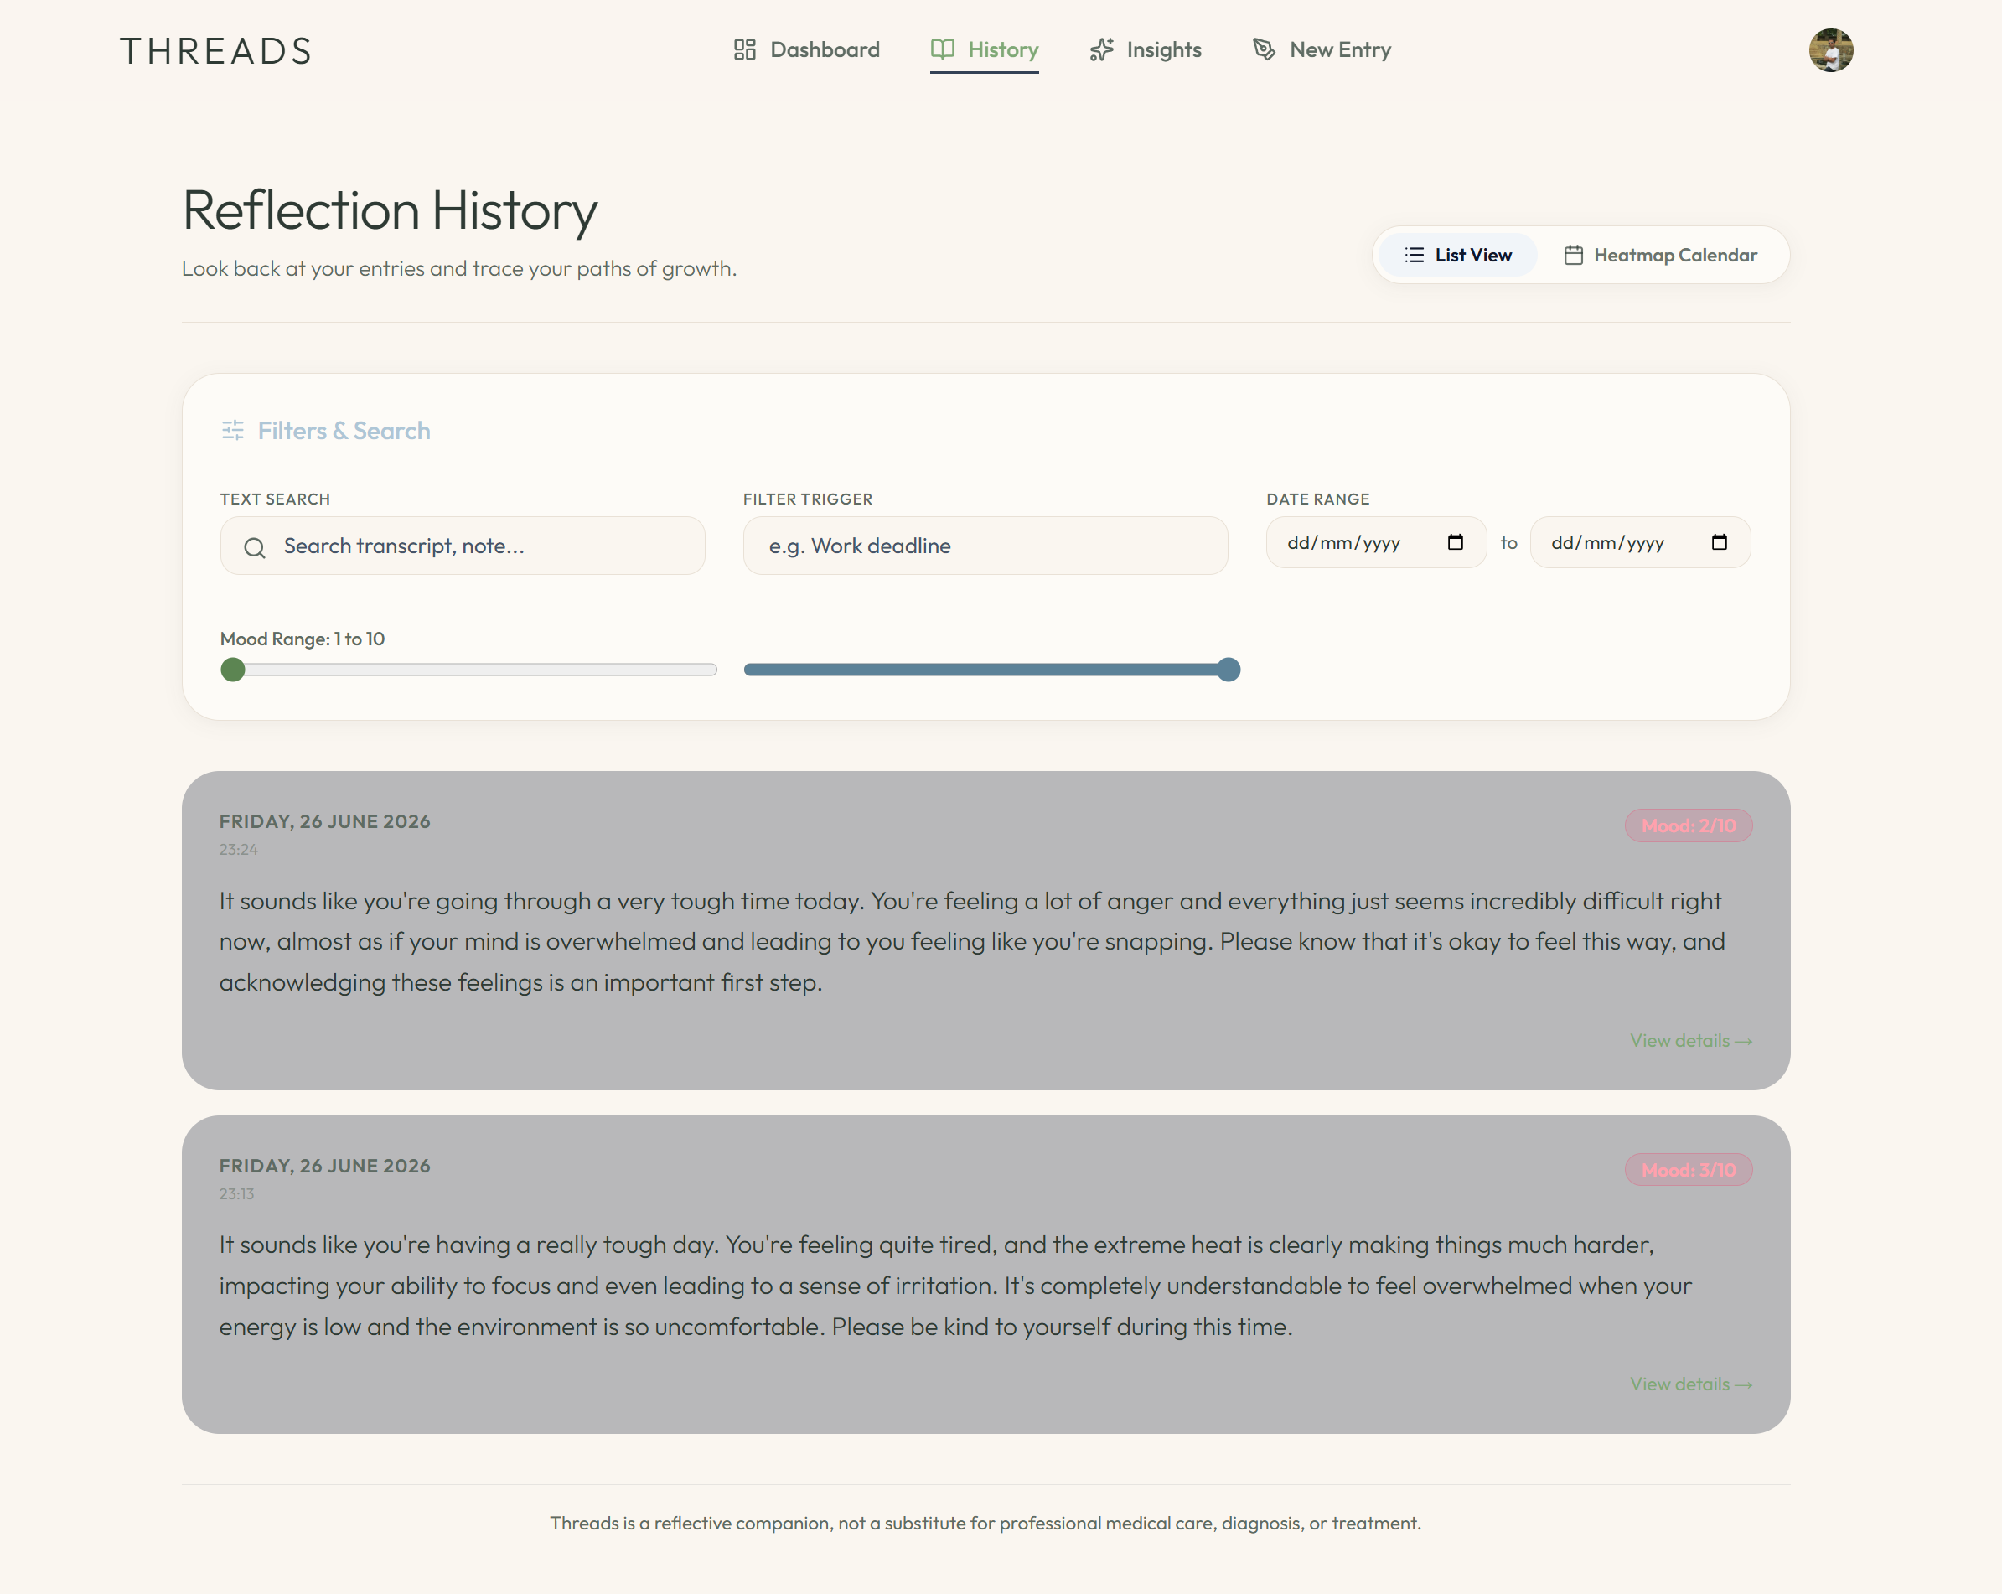Select the History nav tab
The width and height of the screenshot is (2002, 1594).
click(985, 49)
